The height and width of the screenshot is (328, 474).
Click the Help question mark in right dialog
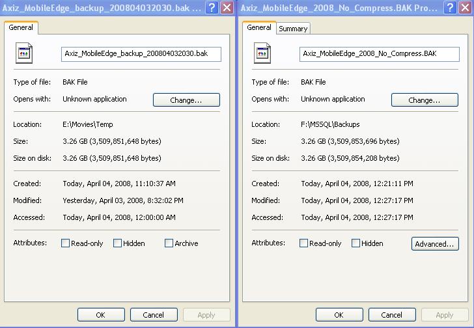pos(451,8)
